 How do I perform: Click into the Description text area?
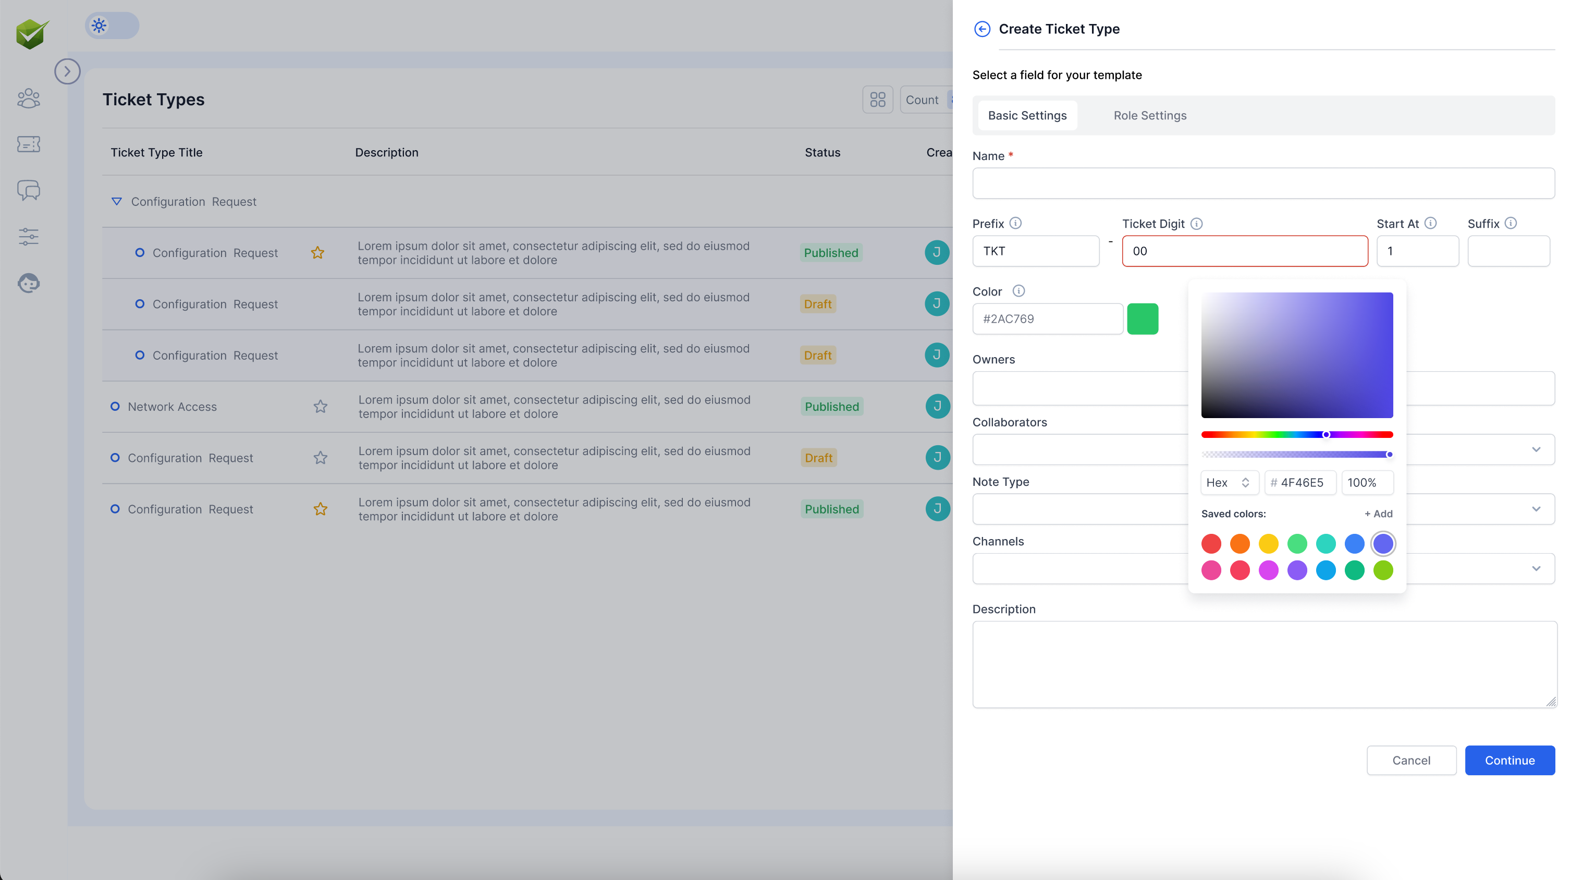click(1264, 665)
